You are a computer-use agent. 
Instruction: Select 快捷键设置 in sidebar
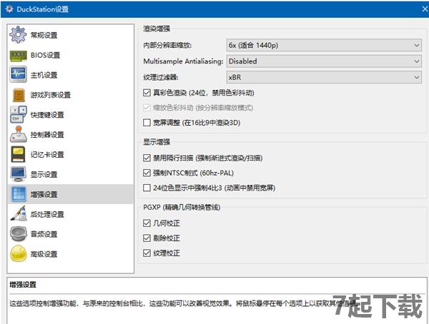click(x=47, y=115)
